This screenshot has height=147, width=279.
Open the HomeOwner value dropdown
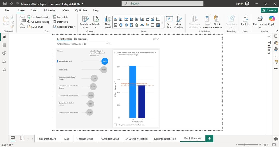(98, 44)
